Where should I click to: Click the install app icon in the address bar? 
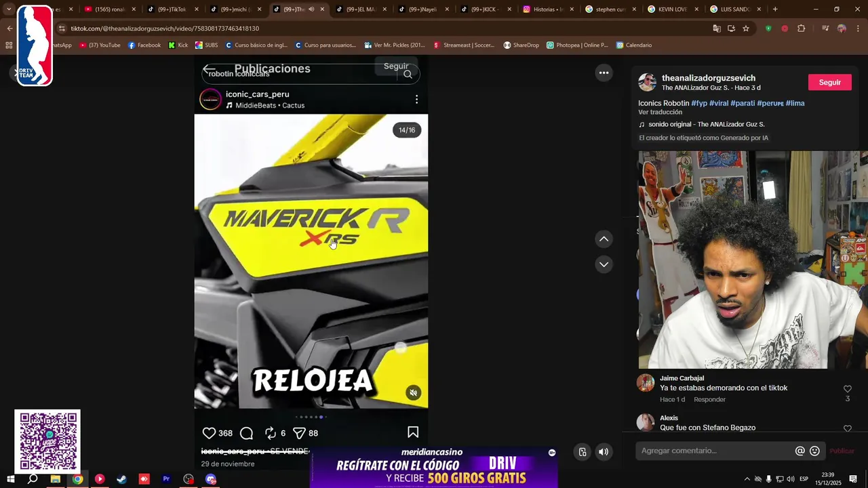731,28
